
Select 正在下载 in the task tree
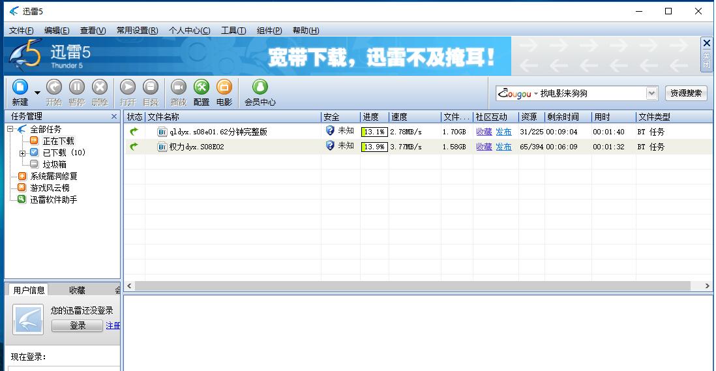[59, 141]
